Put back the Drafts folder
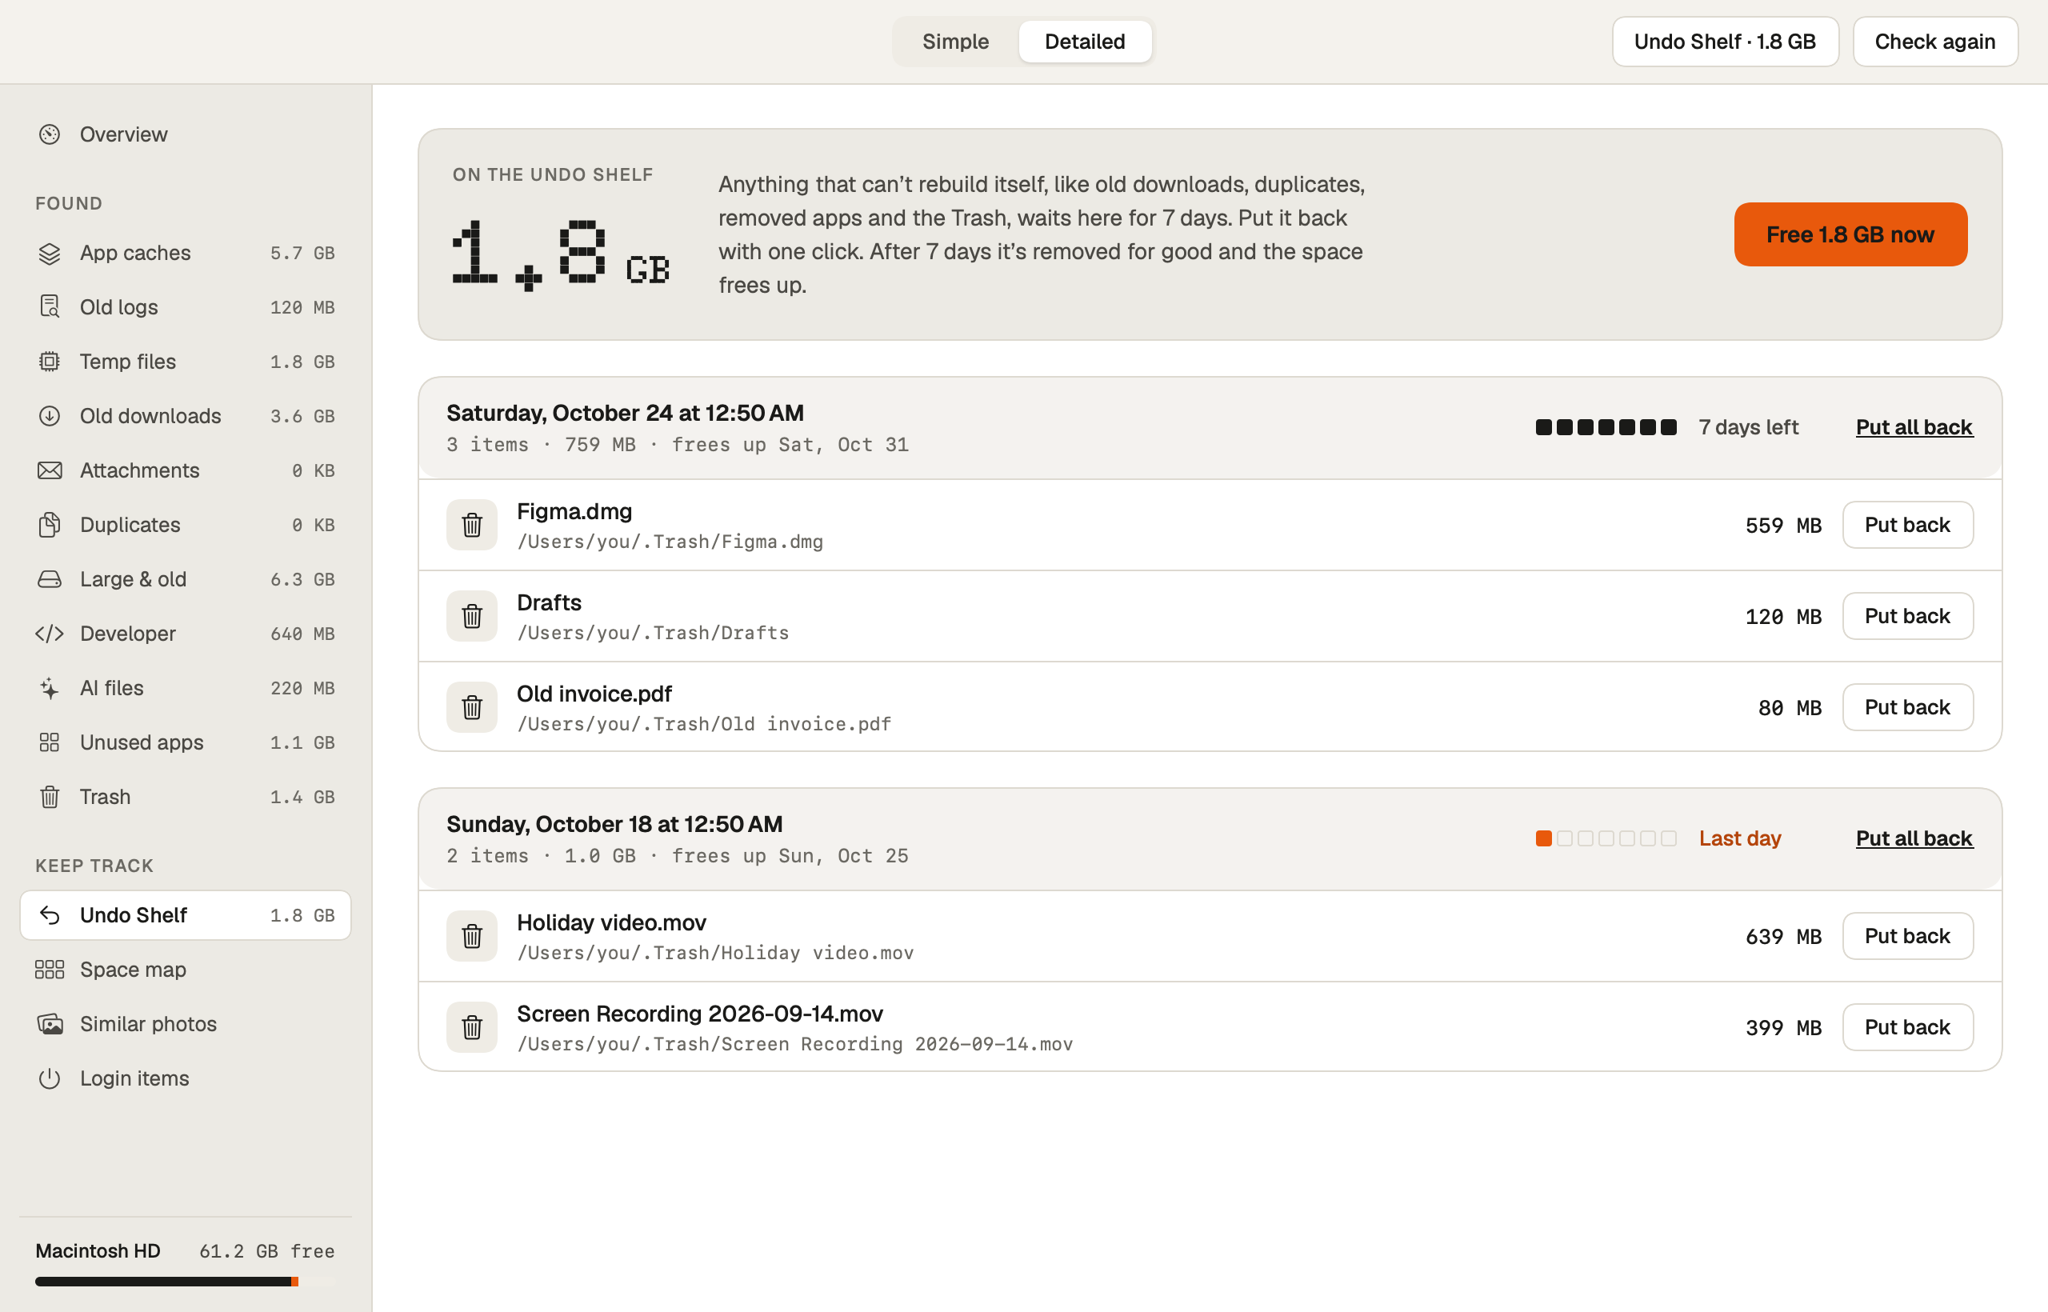 1907,616
